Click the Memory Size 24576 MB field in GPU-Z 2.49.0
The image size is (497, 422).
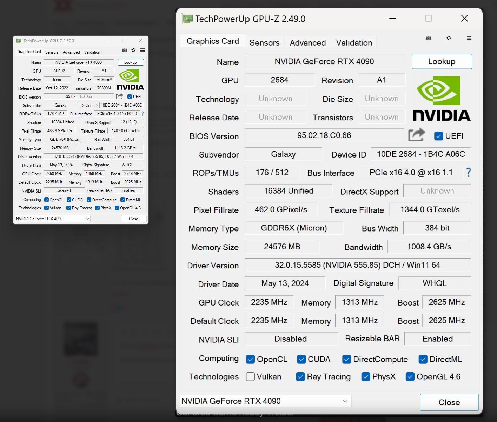pyautogui.click(x=282, y=247)
